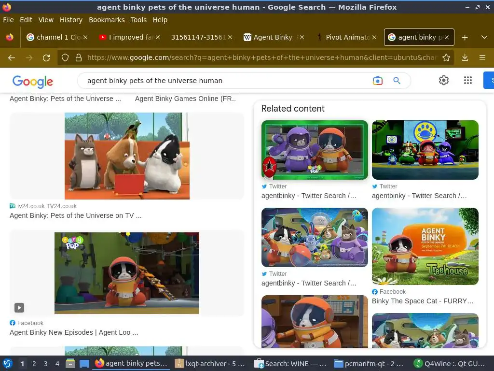This screenshot has width=494, height=371.
Task: Open the Binky close-up helmet thumbnail
Action: tap(315, 321)
